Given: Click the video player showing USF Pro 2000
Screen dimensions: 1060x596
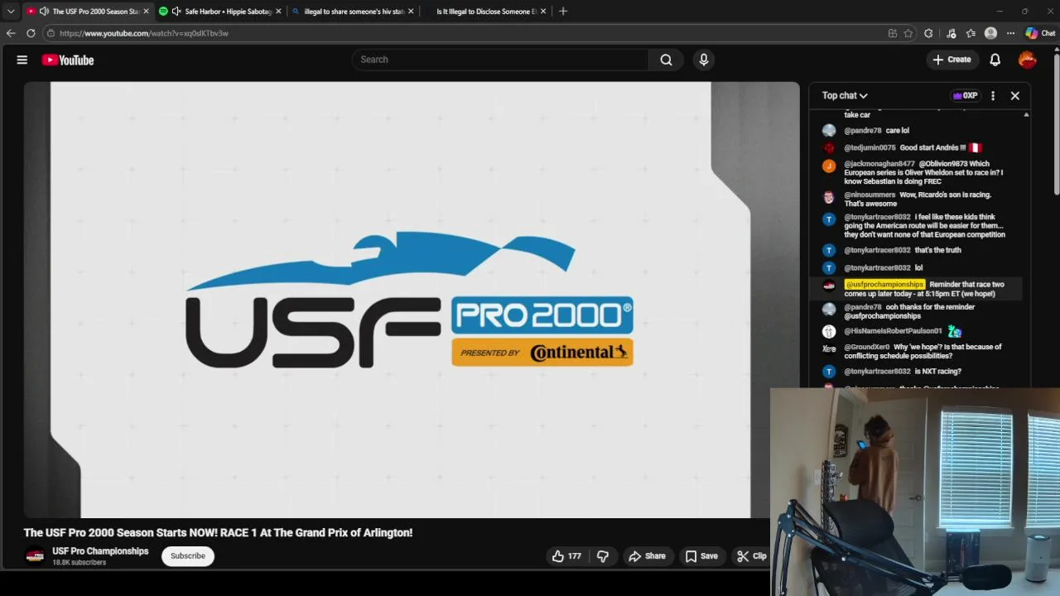Looking at the screenshot, I should (x=412, y=300).
